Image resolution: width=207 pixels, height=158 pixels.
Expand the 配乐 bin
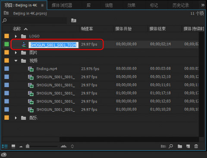pyautogui.click(x=16, y=118)
